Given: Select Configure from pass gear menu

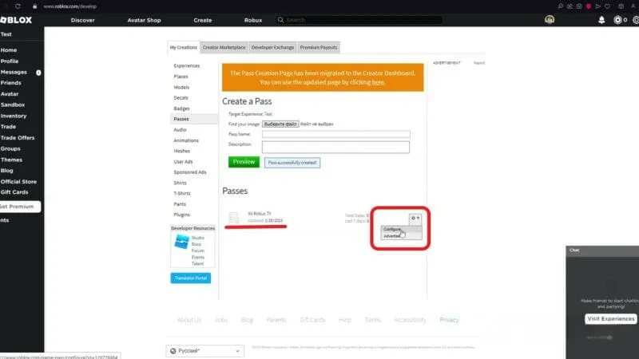Looking at the screenshot, I should tap(392, 229).
